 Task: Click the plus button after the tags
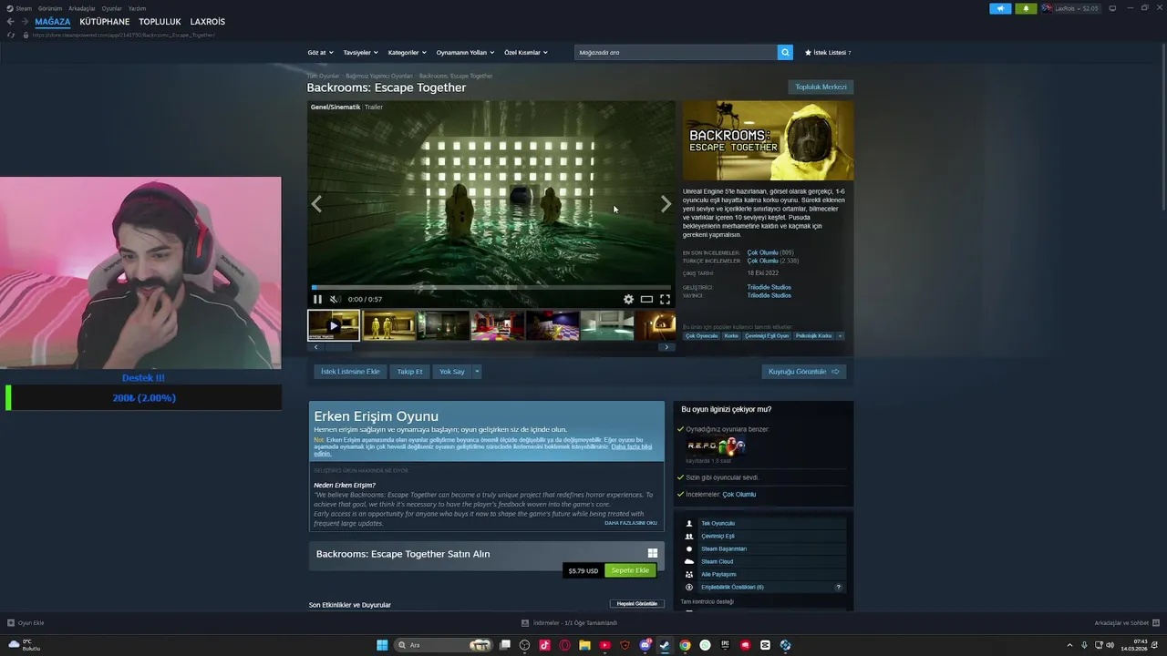click(x=840, y=335)
